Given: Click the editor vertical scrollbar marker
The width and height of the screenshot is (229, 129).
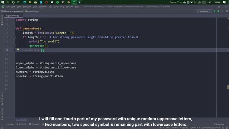Looking at the screenshot, I should [228, 87].
